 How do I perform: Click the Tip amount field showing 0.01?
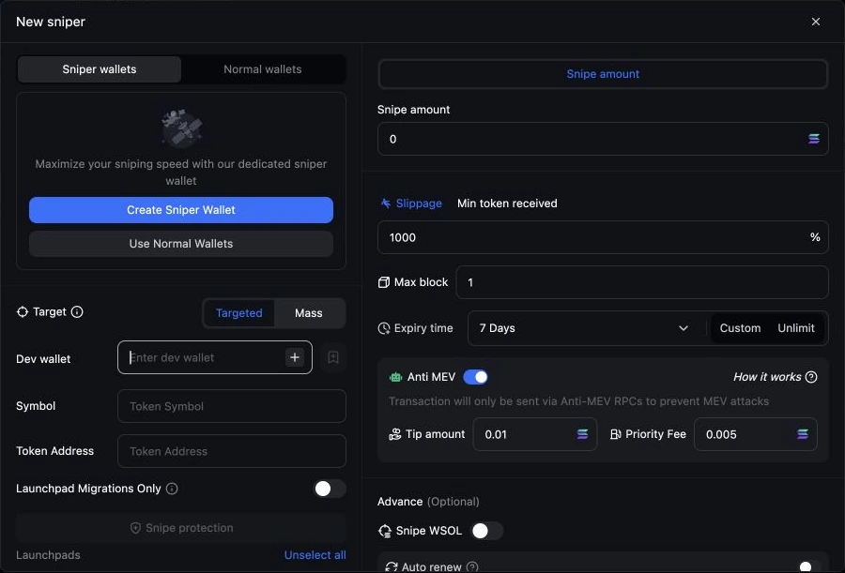coord(534,434)
